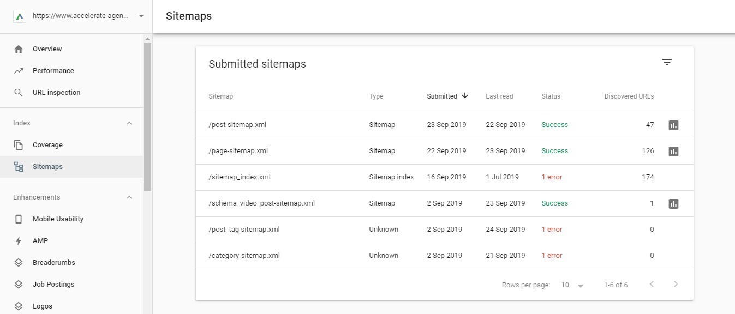The width and height of the screenshot is (735, 314).
Task: Open the property selector dropdown
Action: click(141, 16)
